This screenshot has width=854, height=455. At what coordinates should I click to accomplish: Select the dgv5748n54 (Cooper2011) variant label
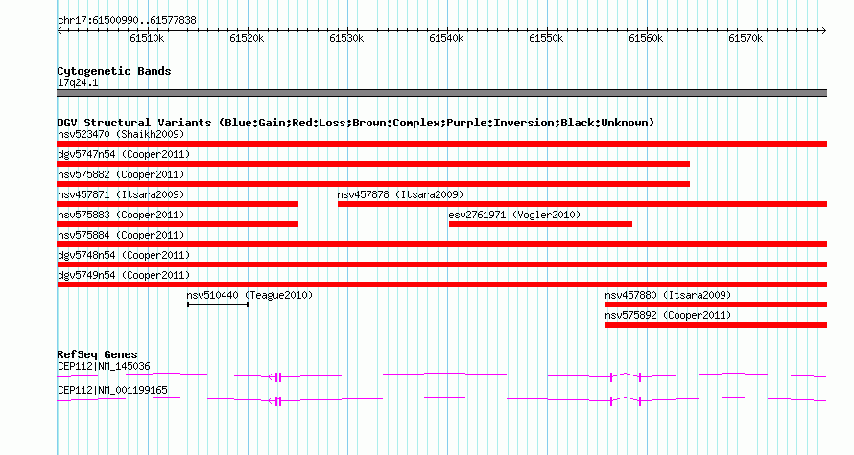click(x=124, y=255)
